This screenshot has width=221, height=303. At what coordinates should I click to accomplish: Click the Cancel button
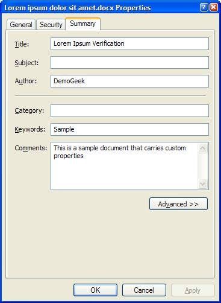[144, 290]
